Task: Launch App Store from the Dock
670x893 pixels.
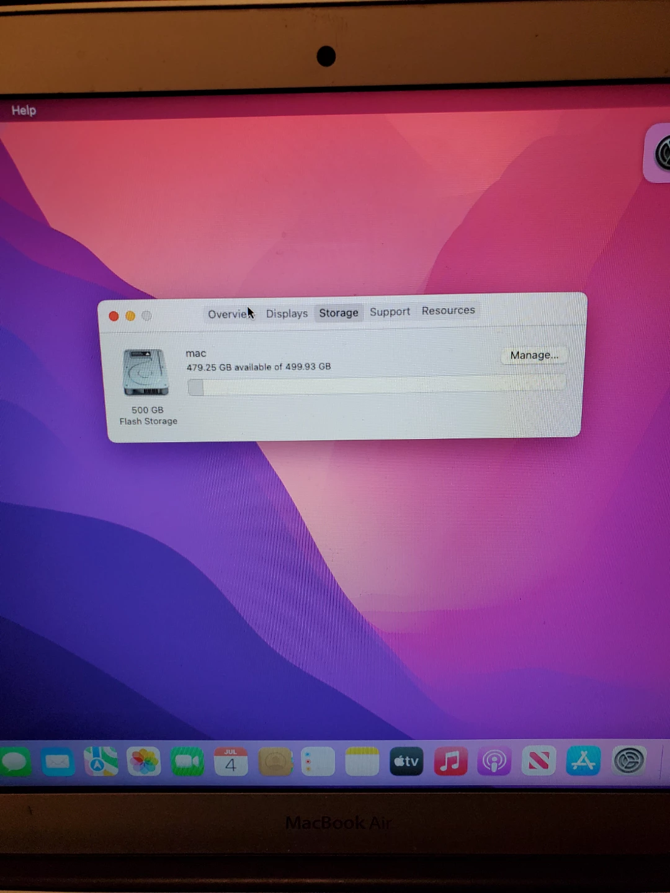Action: (583, 762)
